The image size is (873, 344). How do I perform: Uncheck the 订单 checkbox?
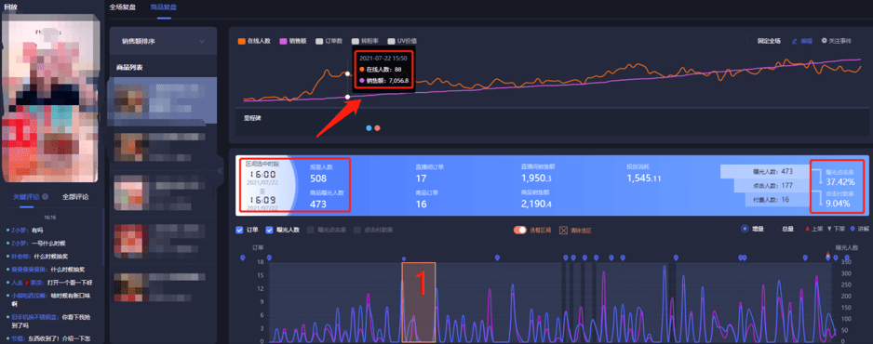[239, 230]
